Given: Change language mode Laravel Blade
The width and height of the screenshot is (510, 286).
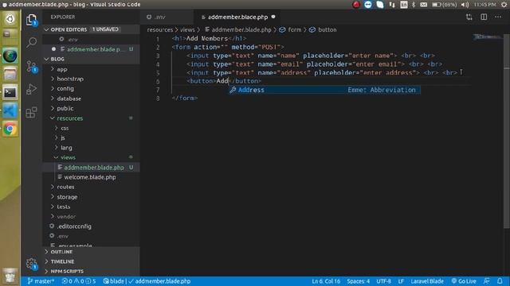Looking at the screenshot, I should [x=427, y=281].
